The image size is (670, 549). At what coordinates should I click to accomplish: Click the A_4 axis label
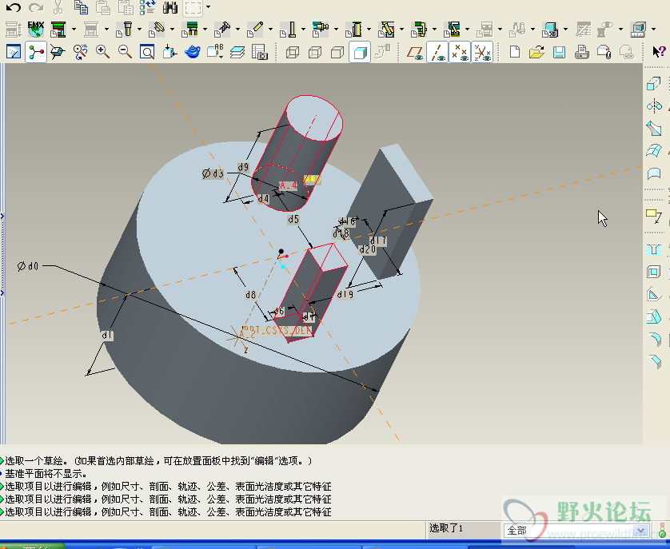point(289,185)
